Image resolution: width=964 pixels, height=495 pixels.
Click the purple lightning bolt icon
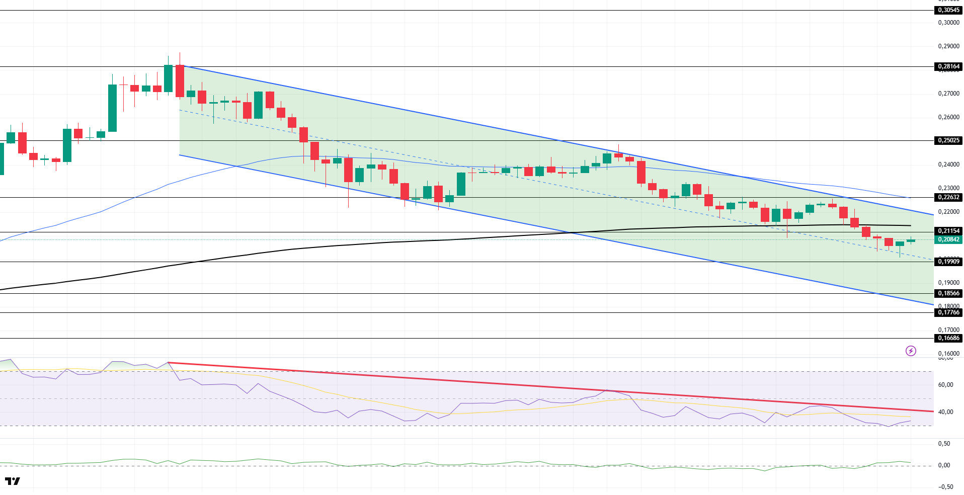coord(911,351)
